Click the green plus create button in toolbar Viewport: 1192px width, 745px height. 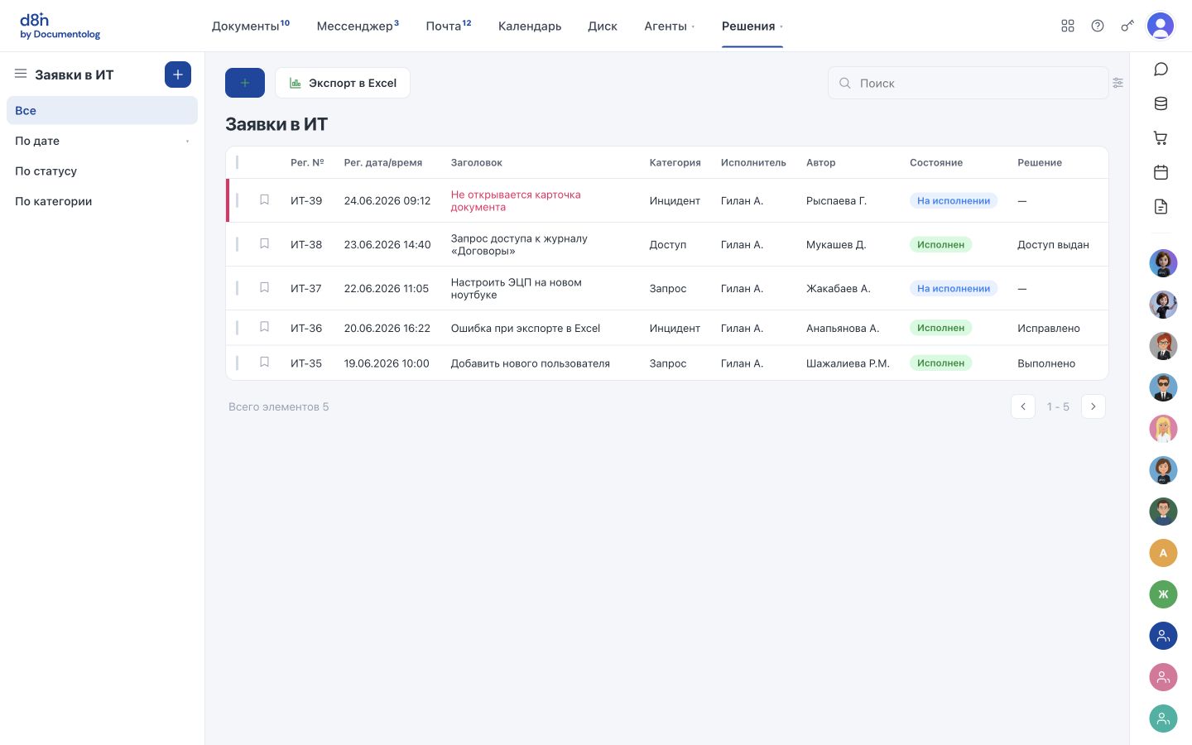[x=245, y=83]
